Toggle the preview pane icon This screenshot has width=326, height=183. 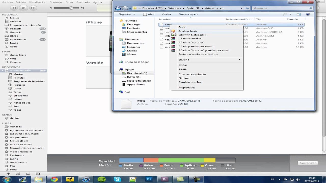(x=299, y=14)
